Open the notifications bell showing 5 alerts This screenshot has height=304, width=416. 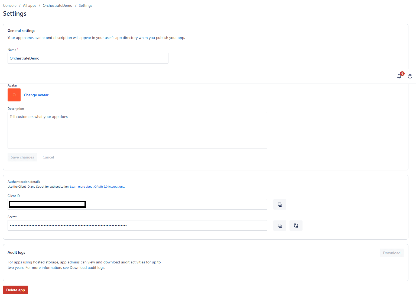point(399,76)
